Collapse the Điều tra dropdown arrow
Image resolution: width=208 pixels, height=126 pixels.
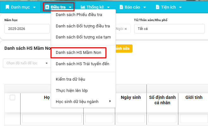click(x=70, y=7)
